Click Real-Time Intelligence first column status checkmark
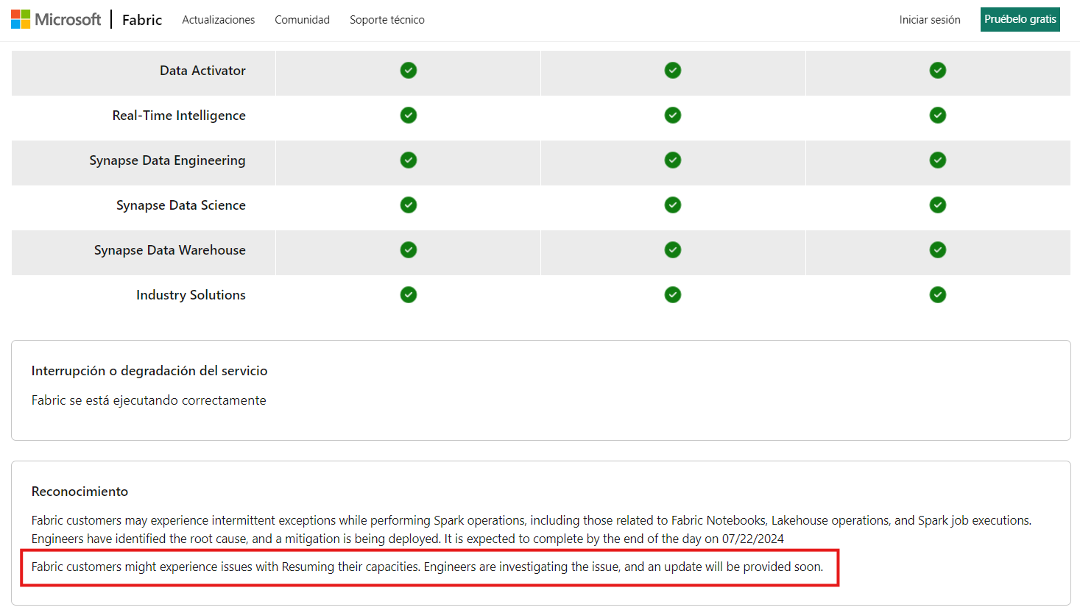Screen dimensions: 1080x610 tap(409, 115)
